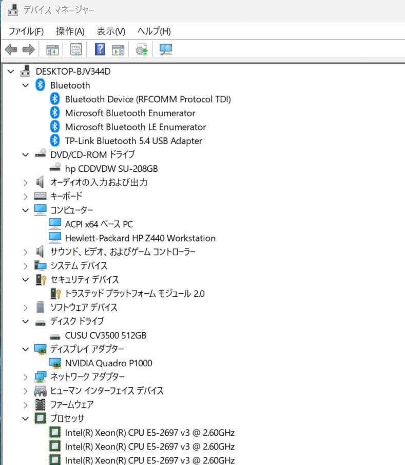Select NVIDIA Quadro P1000 adapter

click(109, 363)
